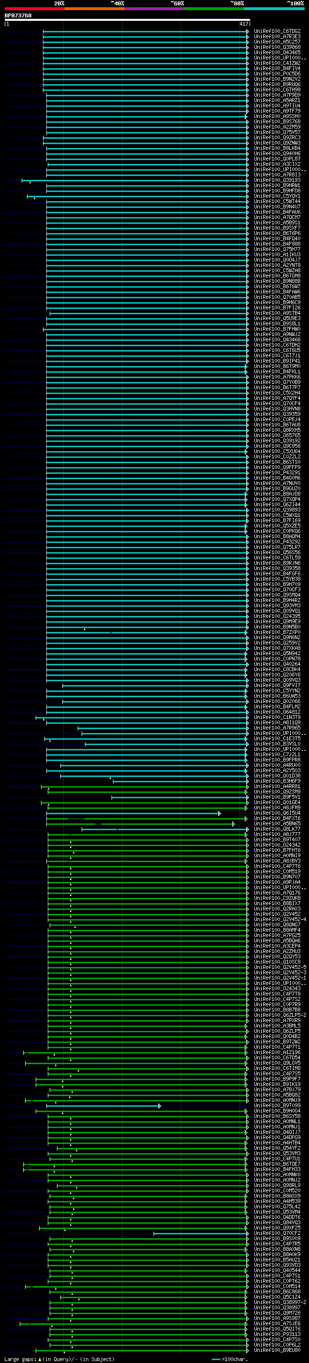Click hit label UniRef100_C5YQV1
This screenshot has height=1363, width=309.
277,196
